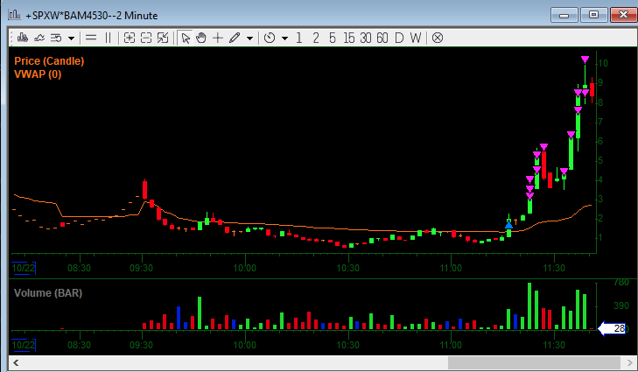Image resolution: width=638 pixels, height=372 pixels.
Task: Maximize the chart window
Action: [593, 16]
